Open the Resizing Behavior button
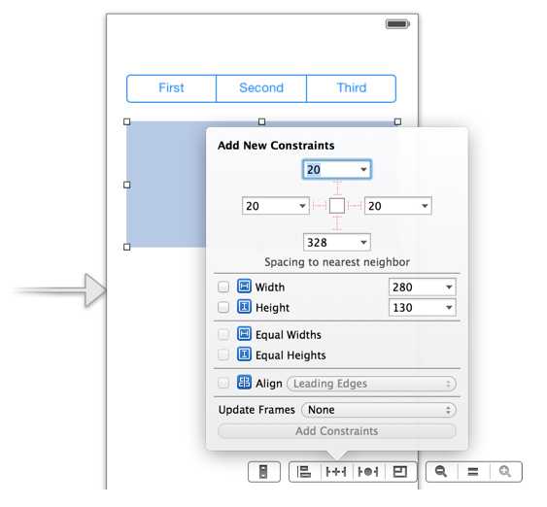Viewport: 547px width, 507px height. 400,472
